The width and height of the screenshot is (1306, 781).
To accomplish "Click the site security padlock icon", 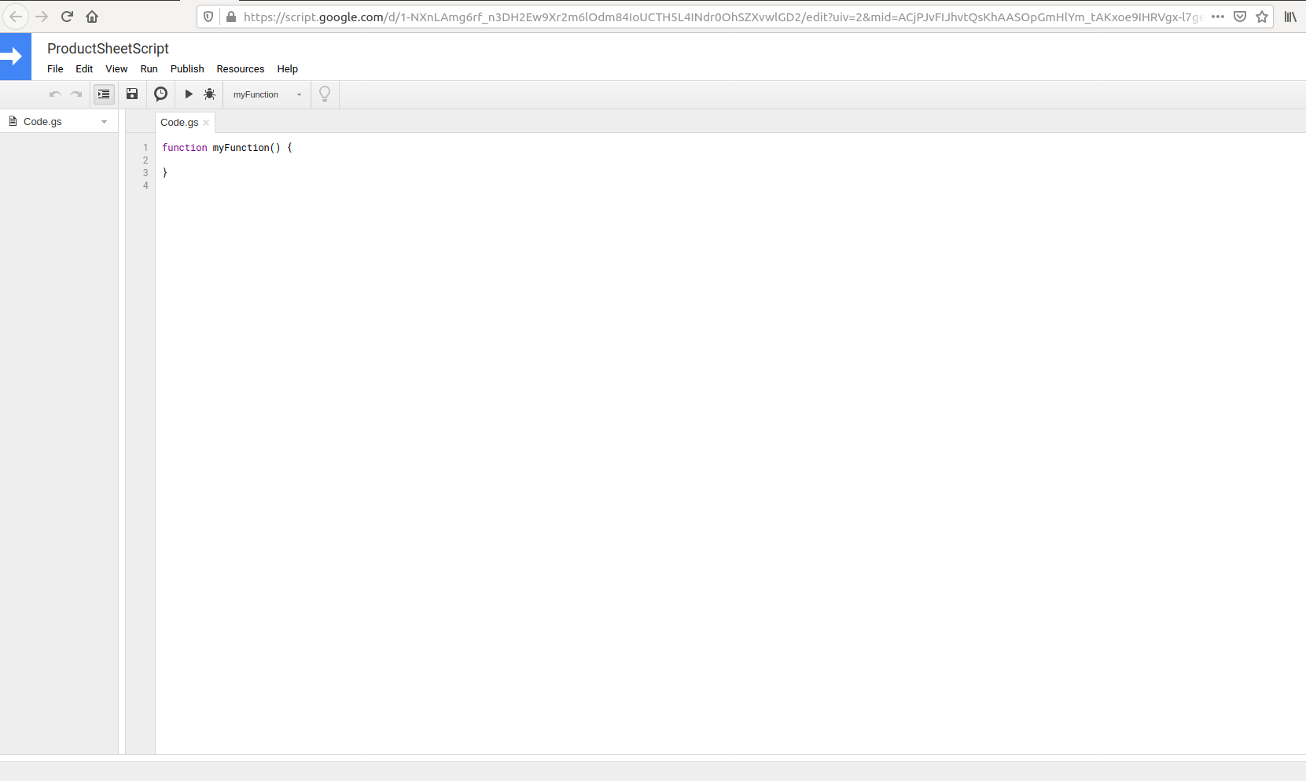I will pyautogui.click(x=230, y=16).
